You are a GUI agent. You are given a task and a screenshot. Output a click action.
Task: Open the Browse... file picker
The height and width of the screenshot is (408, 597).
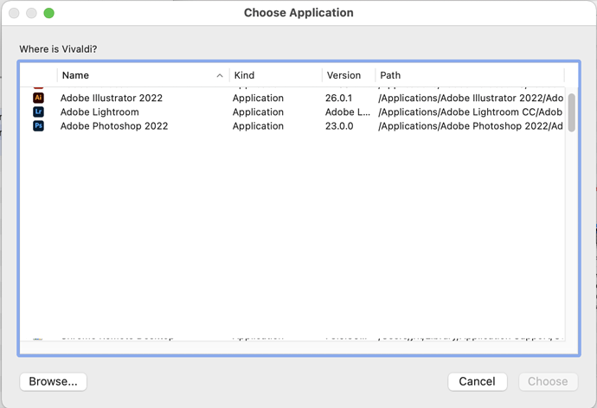pyautogui.click(x=54, y=381)
